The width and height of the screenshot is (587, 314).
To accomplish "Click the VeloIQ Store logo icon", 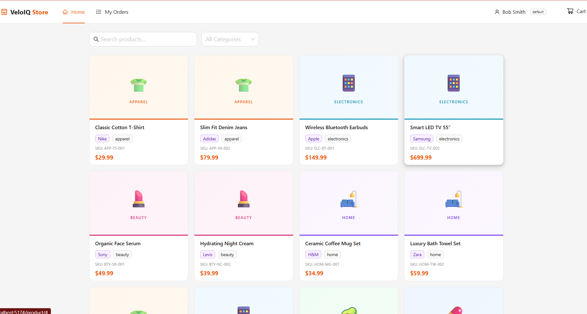I will [x=4, y=12].
